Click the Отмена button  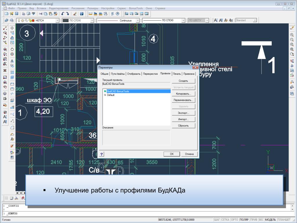(x=189, y=154)
